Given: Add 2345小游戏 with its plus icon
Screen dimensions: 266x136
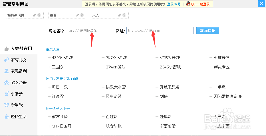Looking at the screenshot, I should coord(157,67).
